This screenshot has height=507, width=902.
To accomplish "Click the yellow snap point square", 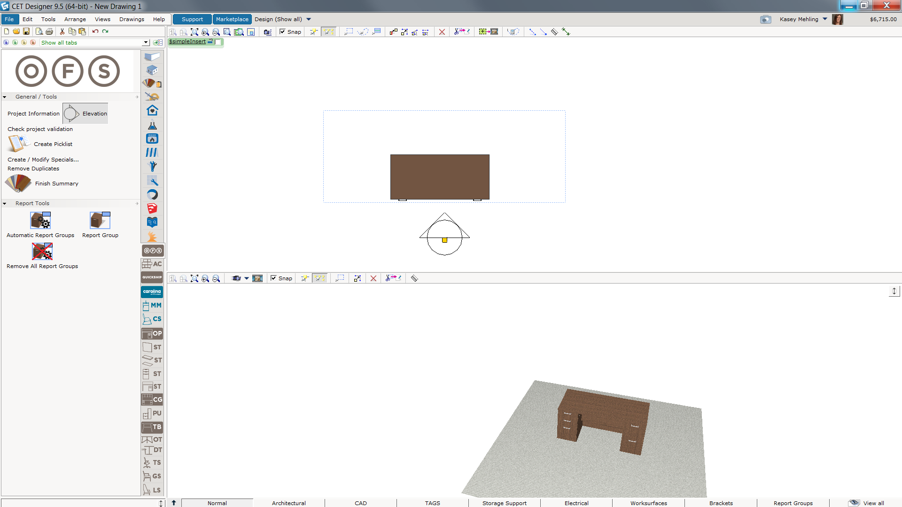I will point(444,240).
